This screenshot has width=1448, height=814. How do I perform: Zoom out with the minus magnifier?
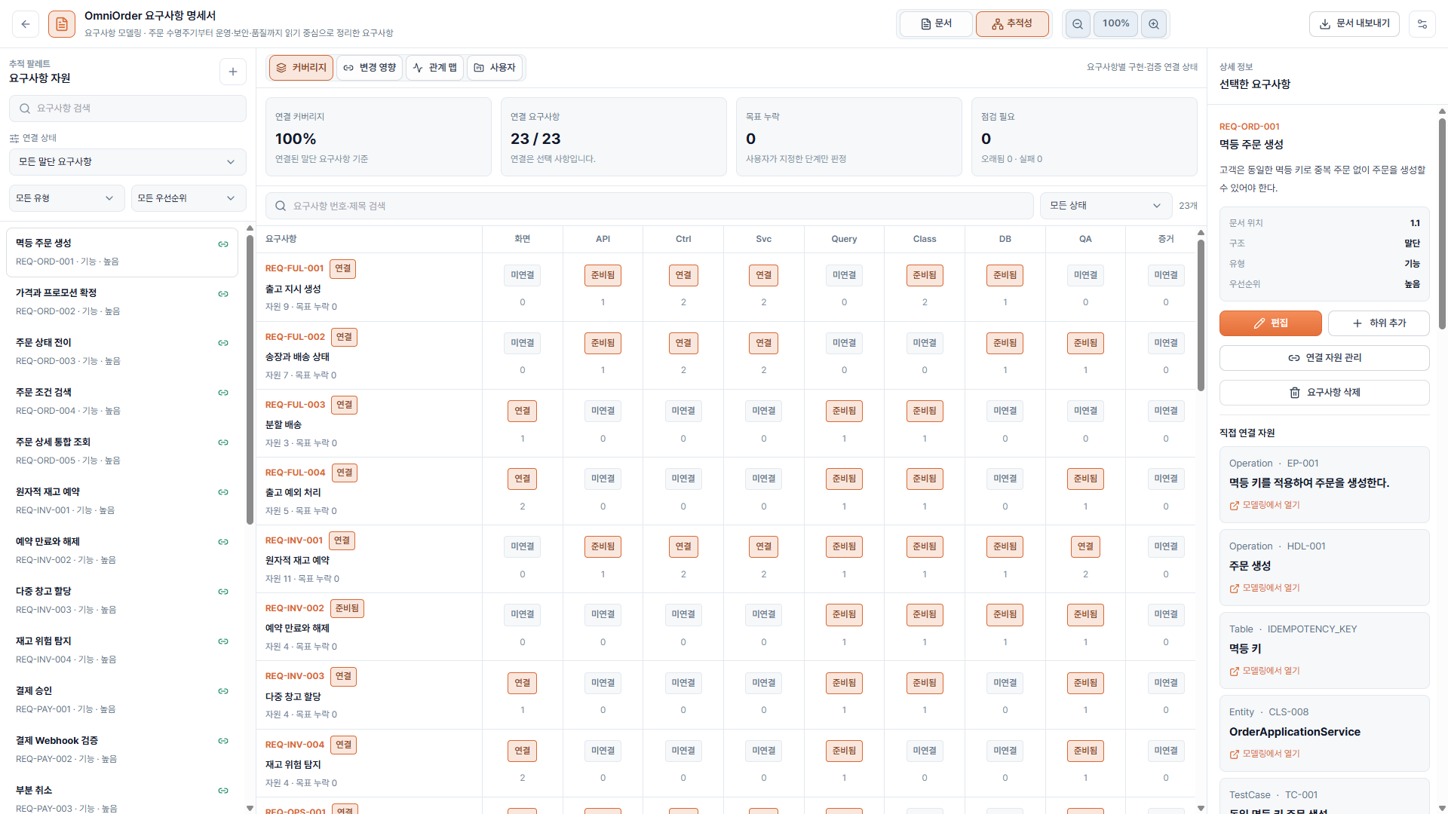point(1078,24)
